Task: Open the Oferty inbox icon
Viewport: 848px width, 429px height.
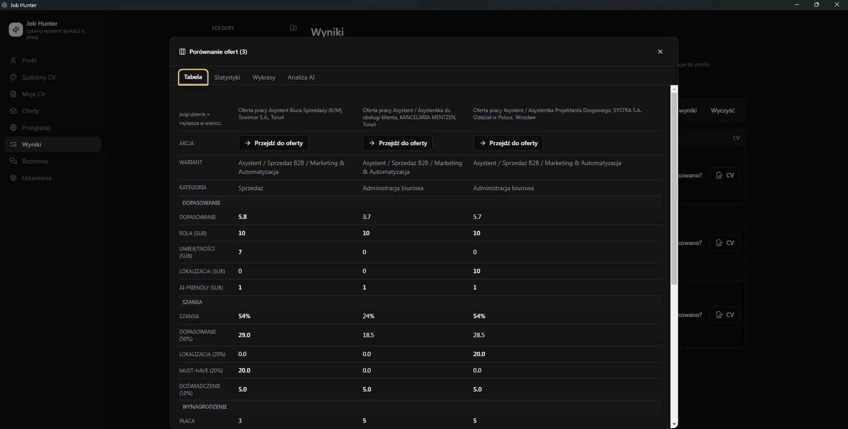Action: [x=13, y=111]
